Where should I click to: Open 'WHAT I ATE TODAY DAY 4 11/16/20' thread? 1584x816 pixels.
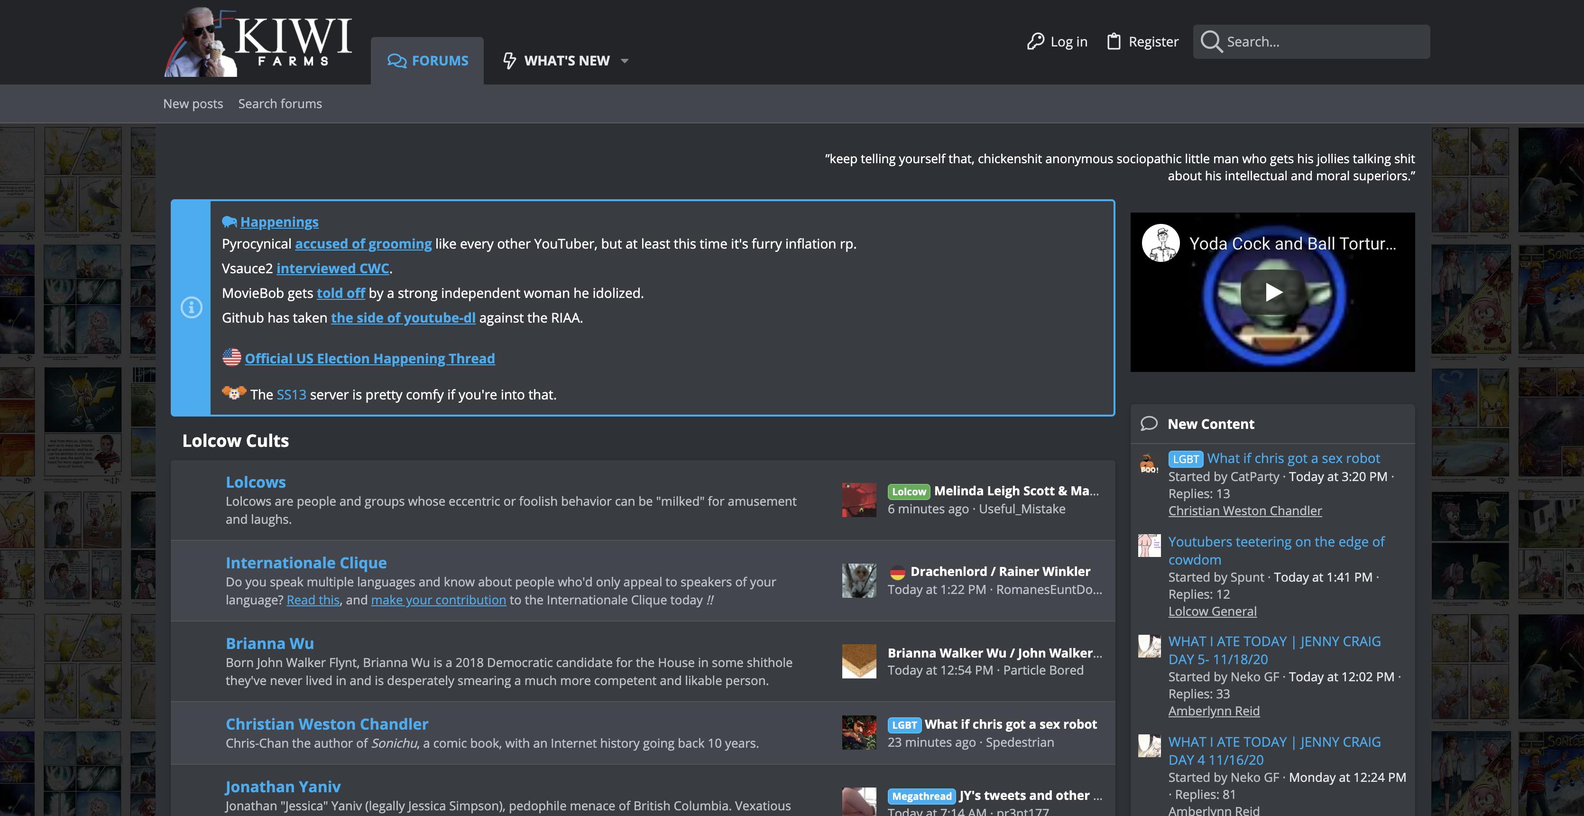(1274, 751)
